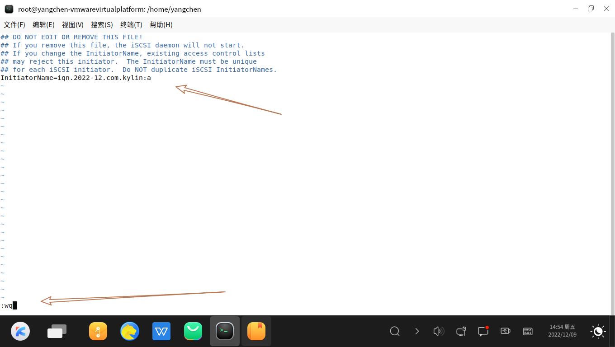Open the multitasking view taskbar icon
Viewport: 615px width, 347px height.
57,331
